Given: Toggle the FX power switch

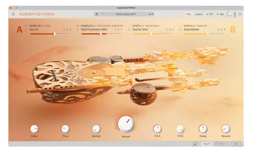Looking at the screenshot, I should pyautogui.click(x=207, y=14).
